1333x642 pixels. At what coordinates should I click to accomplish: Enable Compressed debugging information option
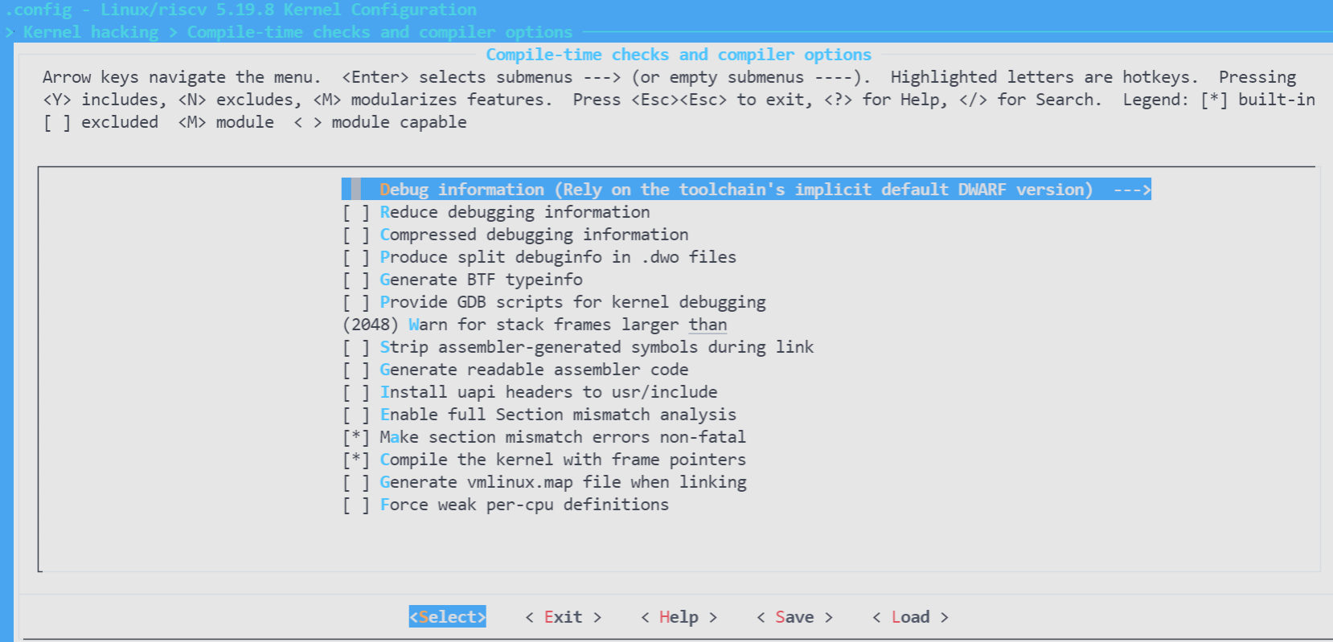[356, 235]
